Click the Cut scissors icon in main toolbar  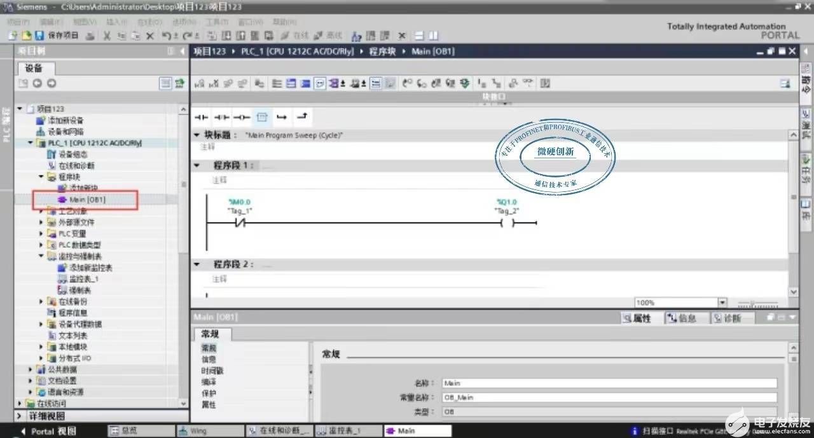[107, 36]
